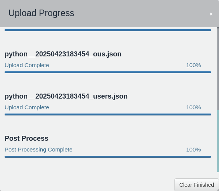Click the users.json progress bar
This screenshot has height=191, width=219.
click(x=108, y=114)
